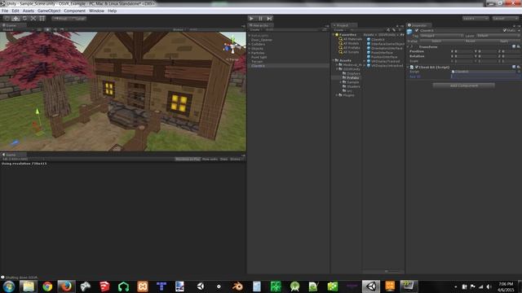The image size is (522, 293).
Task: Open the Layers dropdown
Action: (475, 19)
